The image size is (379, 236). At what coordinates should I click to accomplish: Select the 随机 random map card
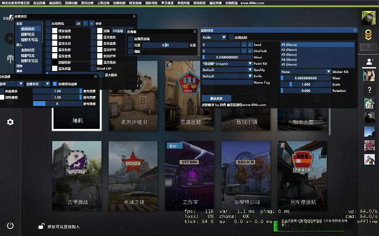click(x=77, y=118)
